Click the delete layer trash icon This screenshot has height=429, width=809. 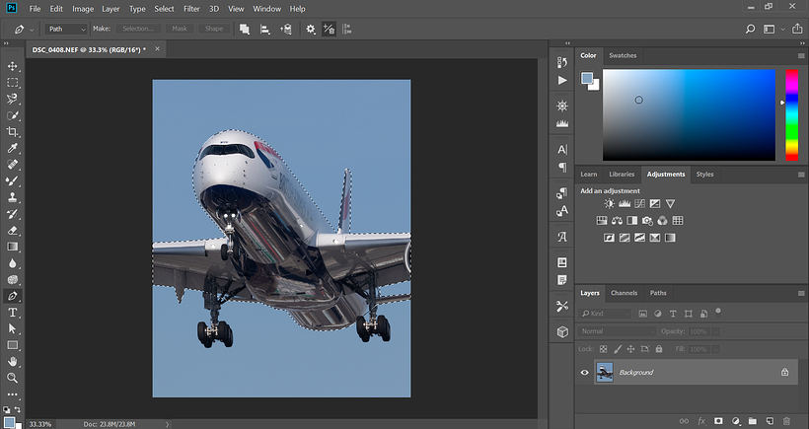pyautogui.click(x=784, y=421)
